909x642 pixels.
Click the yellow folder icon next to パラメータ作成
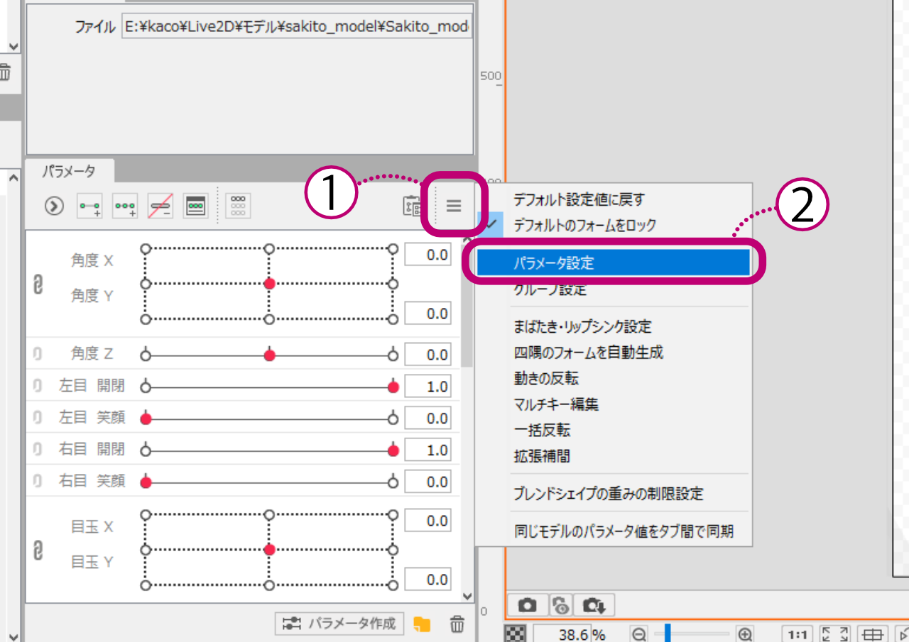(x=423, y=624)
